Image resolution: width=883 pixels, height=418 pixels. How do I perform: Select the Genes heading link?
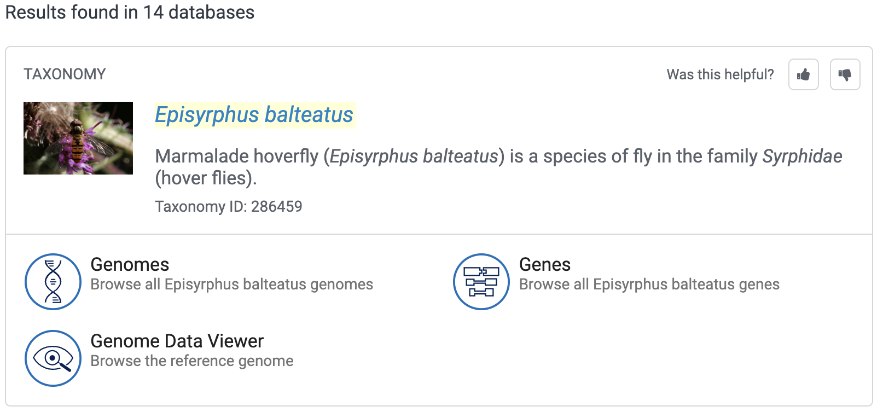pyautogui.click(x=545, y=265)
